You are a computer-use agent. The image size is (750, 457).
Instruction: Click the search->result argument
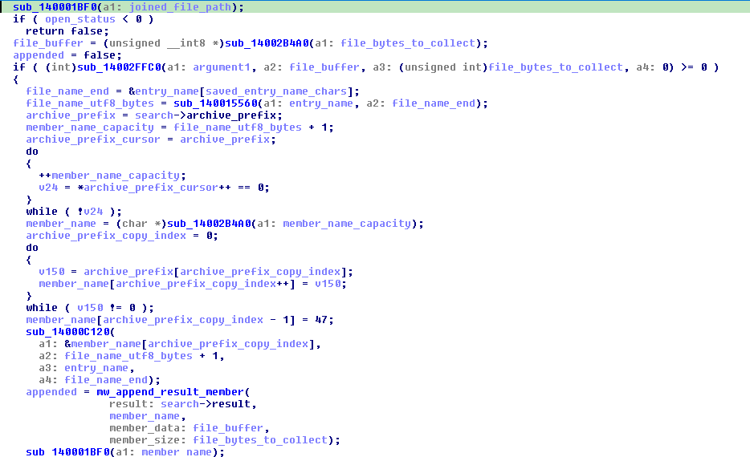[x=206, y=404]
